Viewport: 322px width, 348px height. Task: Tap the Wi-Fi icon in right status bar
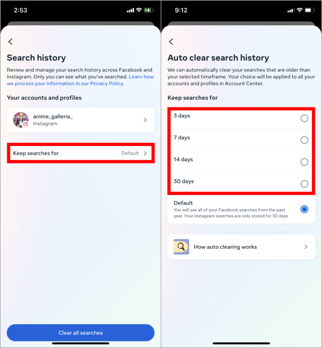click(299, 10)
